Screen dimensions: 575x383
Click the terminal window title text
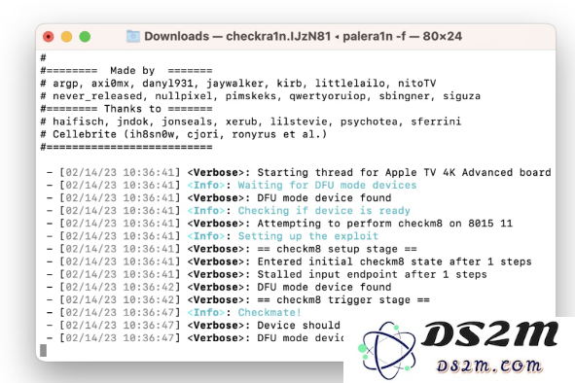click(x=303, y=36)
